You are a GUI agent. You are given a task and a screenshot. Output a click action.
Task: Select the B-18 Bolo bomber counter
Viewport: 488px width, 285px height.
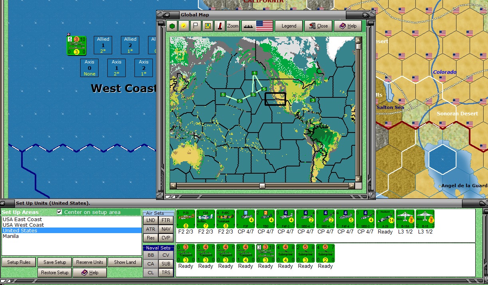point(425,219)
